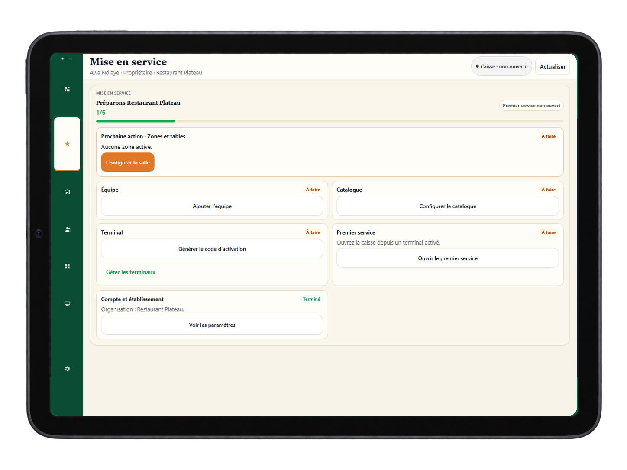Image resolution: width=627 pixels, height=470 pixels.
Task: Click 'Compte et établissement' card title
Action: 133,299
